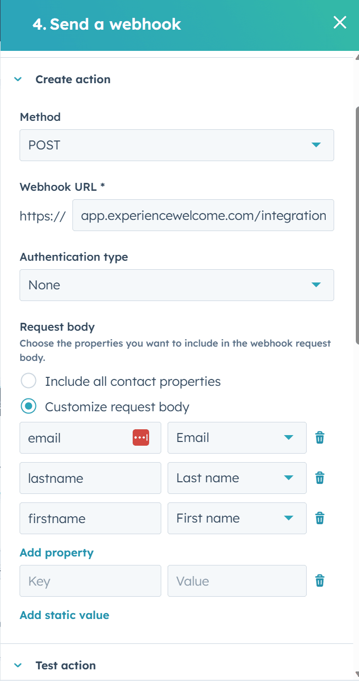Click the static Key input field
Screen dimensions: 359x681
(x=90, y=581)
